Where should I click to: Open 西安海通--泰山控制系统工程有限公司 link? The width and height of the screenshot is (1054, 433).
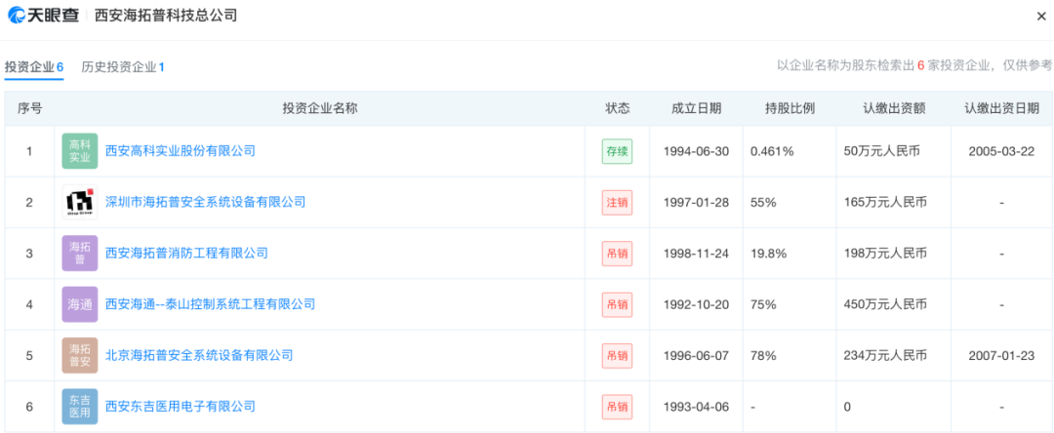[210, 304]
